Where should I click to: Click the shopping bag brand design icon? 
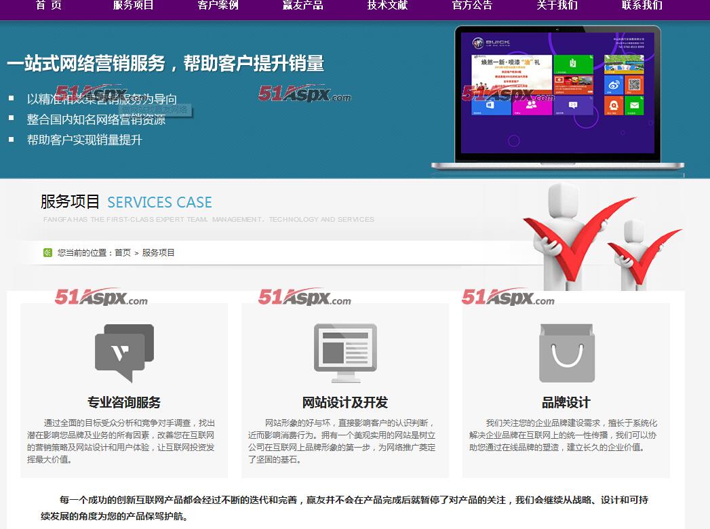566,353
